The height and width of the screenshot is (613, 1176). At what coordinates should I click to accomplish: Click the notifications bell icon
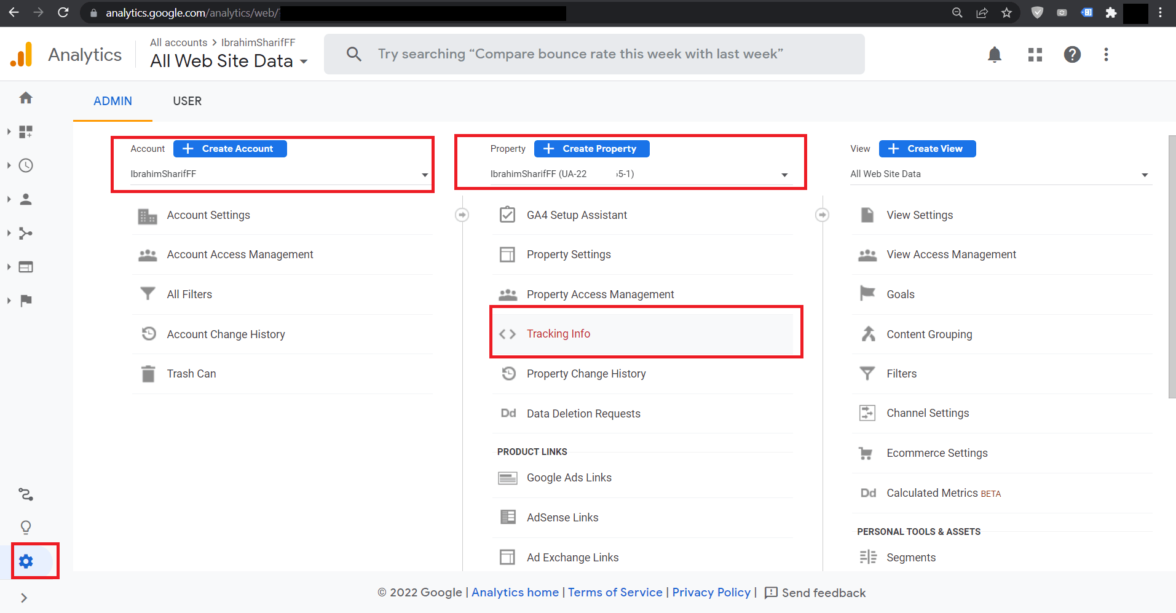[x=994, y=55]
